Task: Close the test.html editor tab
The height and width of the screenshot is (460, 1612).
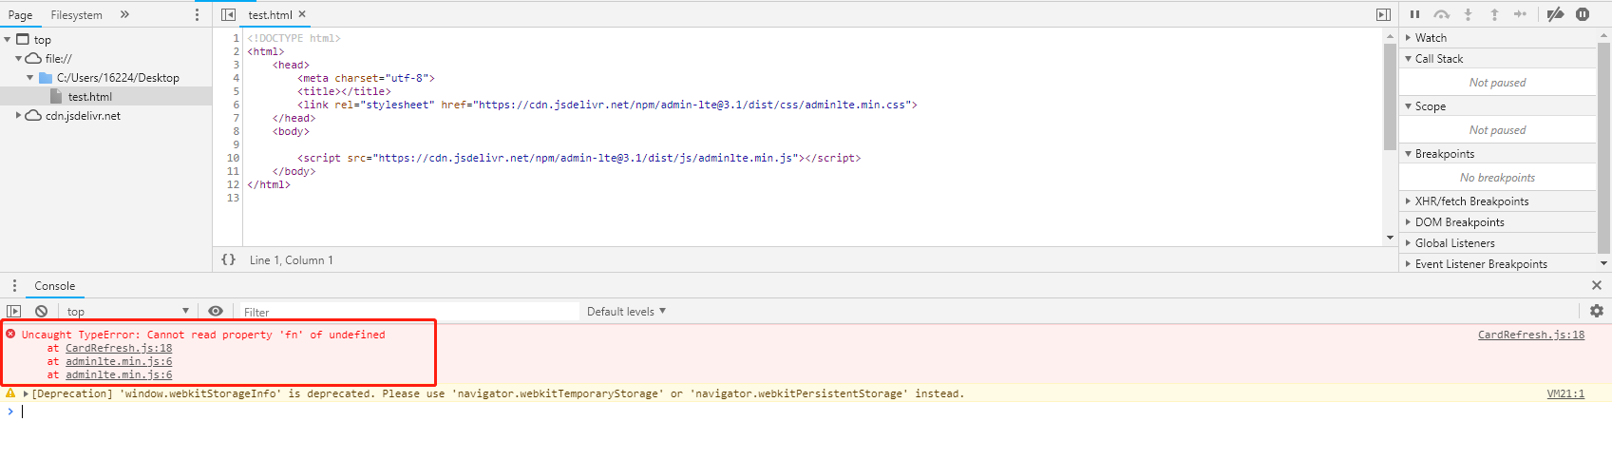Action: tap(302, 14)
